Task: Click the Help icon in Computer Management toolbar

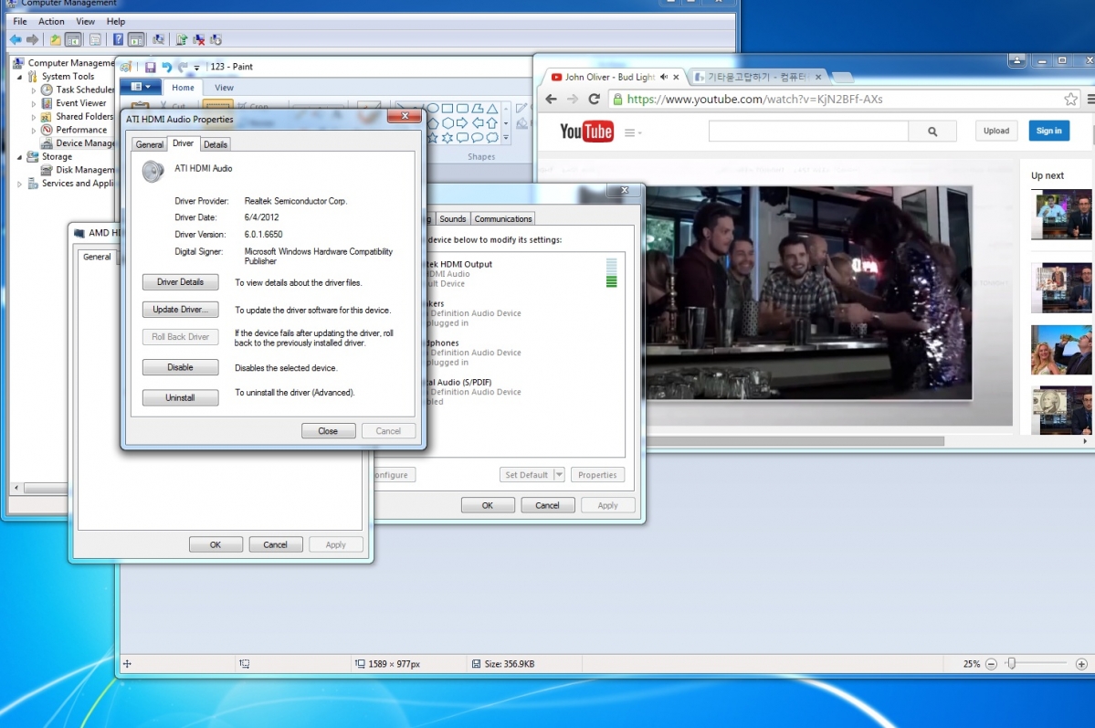Action: [118, 39]
